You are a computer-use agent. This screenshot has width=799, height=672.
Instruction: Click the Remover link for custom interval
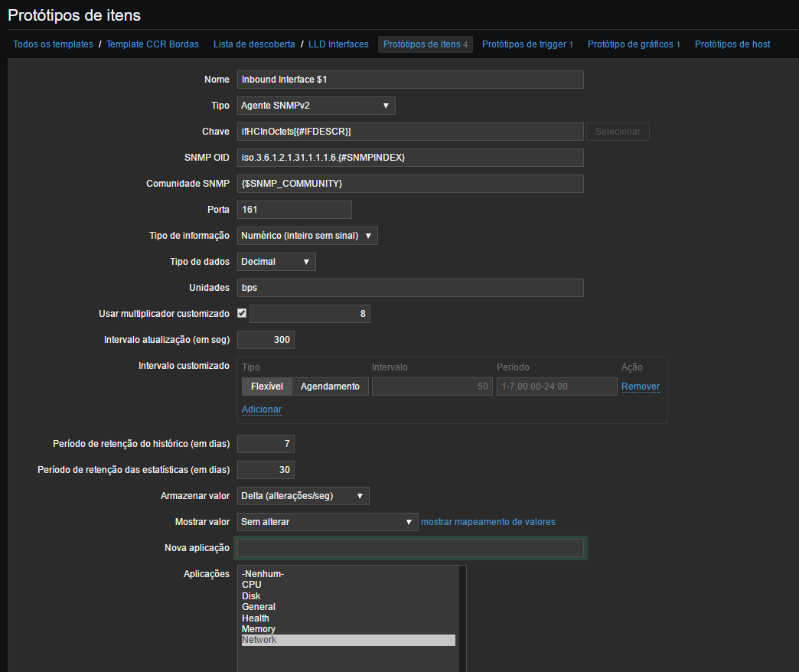tap(640, 387)
